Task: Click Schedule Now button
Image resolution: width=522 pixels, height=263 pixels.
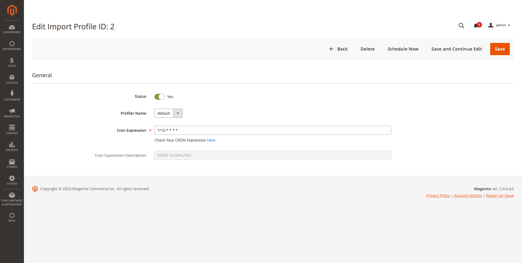Action: click(403, 49)
